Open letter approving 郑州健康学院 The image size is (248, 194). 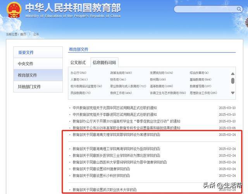tap(101, 169)
